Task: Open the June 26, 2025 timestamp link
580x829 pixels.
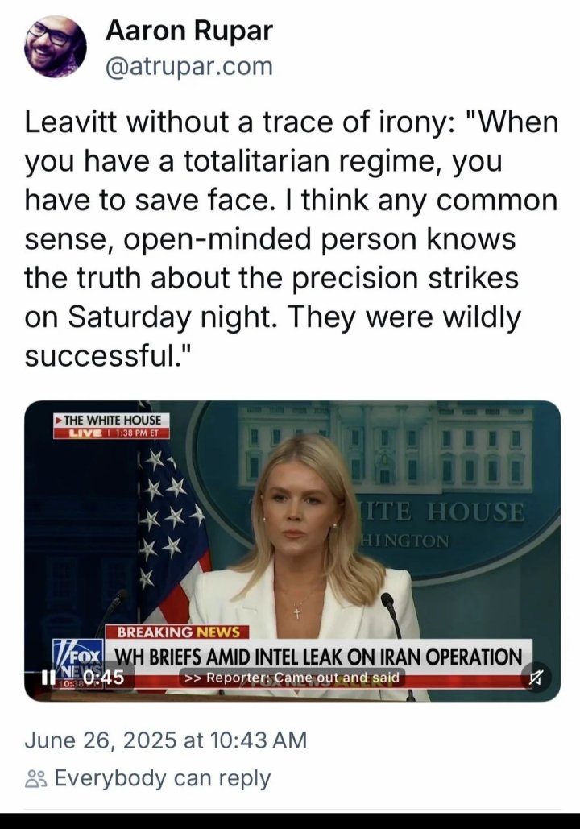Action: point(165,740)
